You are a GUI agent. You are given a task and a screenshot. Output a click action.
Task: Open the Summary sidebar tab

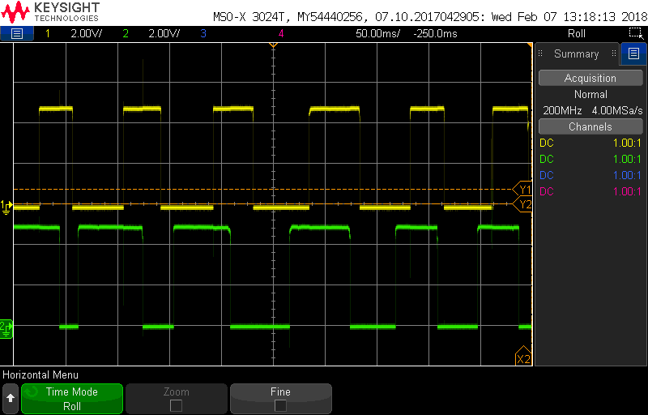(576, 53)
